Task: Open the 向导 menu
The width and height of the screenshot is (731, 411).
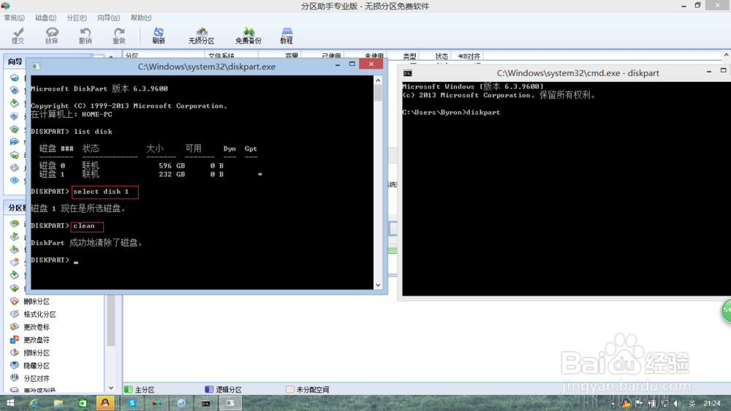Action: 108,18
